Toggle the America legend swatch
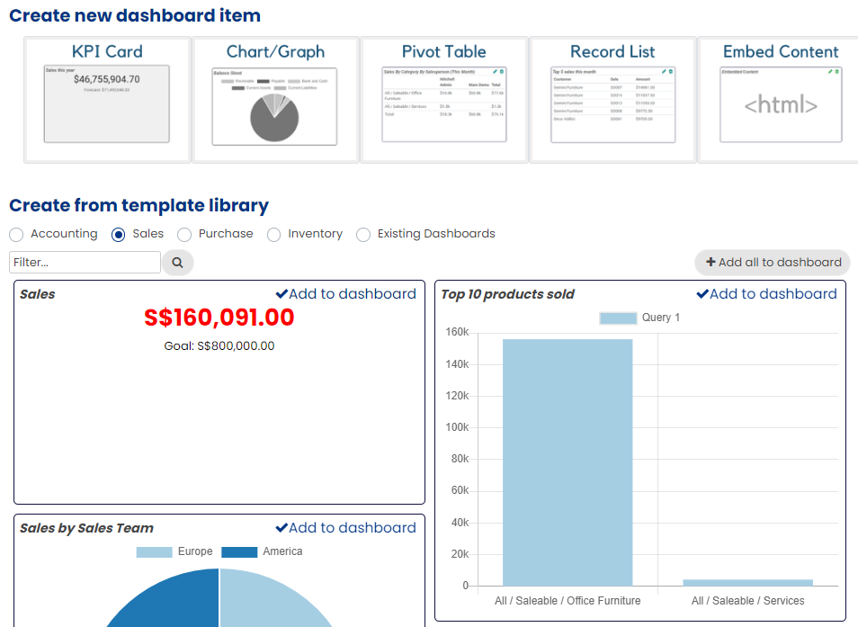 [239, 552]
